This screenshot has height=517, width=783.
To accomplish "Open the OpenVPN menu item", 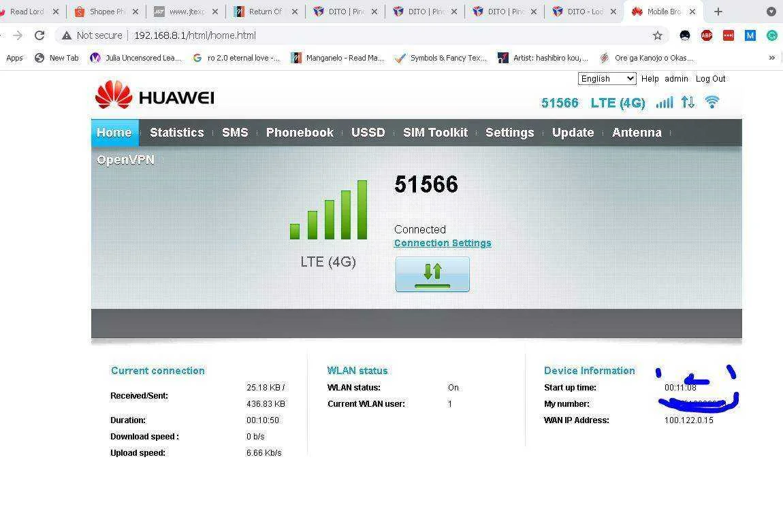I will point(125,160).
